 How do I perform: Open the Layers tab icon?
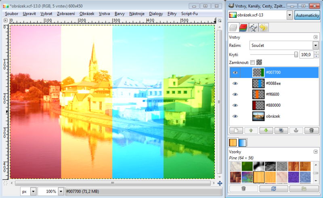click(x=233, y=27)
